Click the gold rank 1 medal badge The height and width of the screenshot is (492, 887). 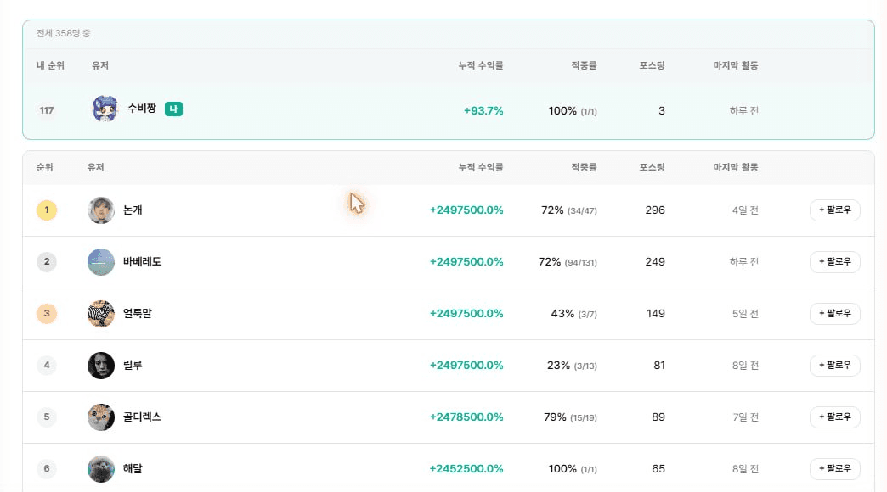47,210
